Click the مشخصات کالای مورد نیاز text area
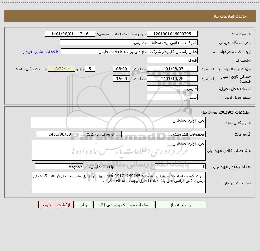260x251 pixels. tap(119, 150)
